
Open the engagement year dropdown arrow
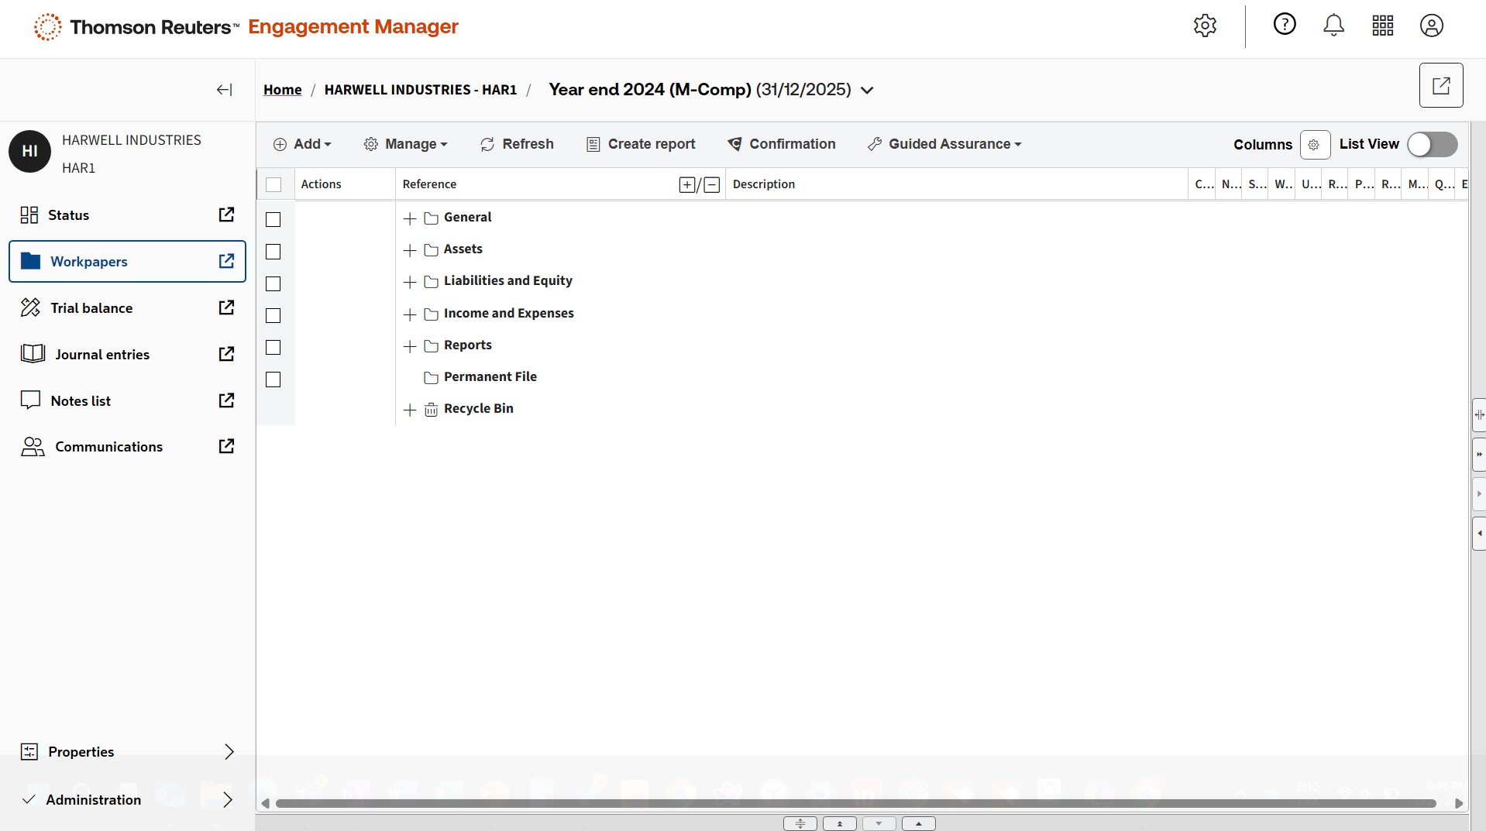pyautogui.click(x=868, y=91)
